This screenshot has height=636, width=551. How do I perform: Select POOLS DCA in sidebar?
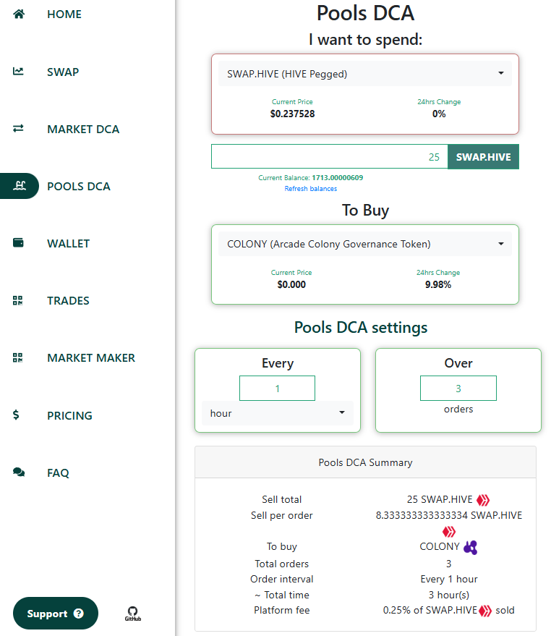point(79,186)
